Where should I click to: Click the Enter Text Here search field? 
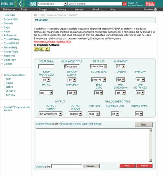point(95,4)
